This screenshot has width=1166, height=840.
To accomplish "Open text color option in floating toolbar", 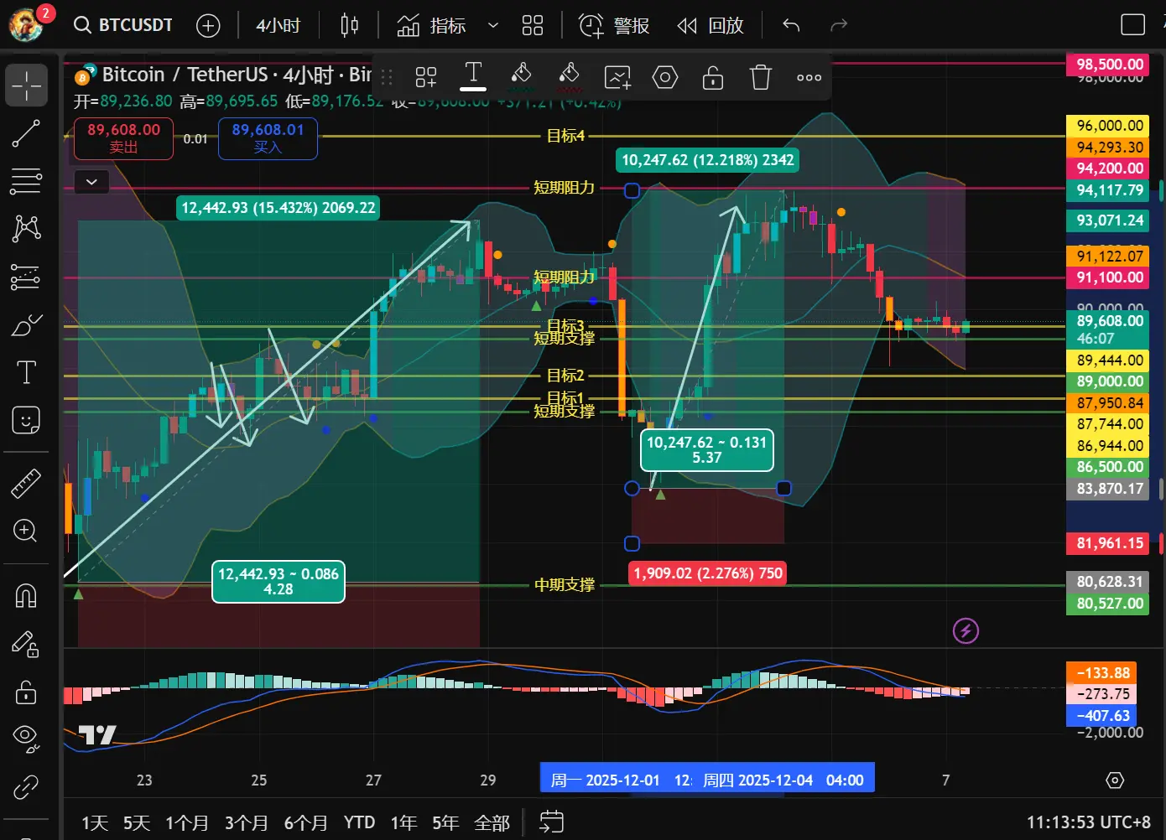I will pyautogui.click(x=473, y=76).
